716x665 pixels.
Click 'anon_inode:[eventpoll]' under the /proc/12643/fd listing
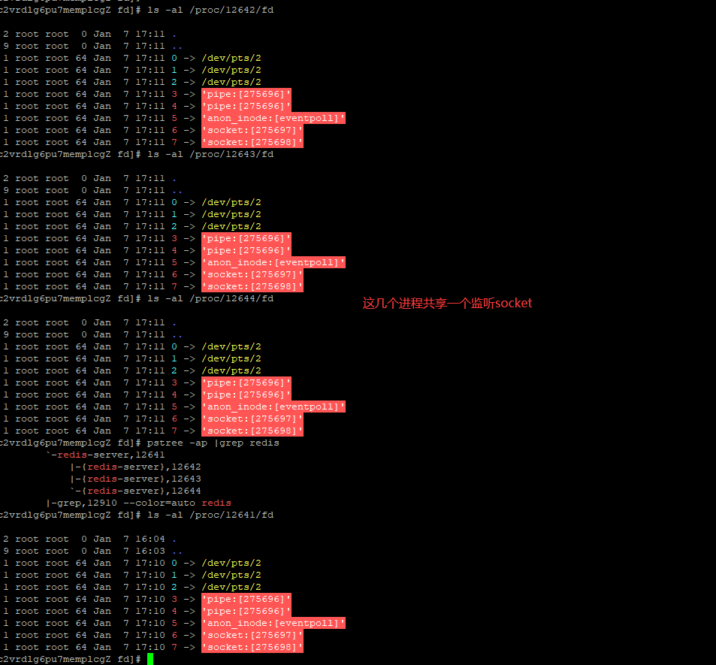pyautogui.click(x=273, y=263)
